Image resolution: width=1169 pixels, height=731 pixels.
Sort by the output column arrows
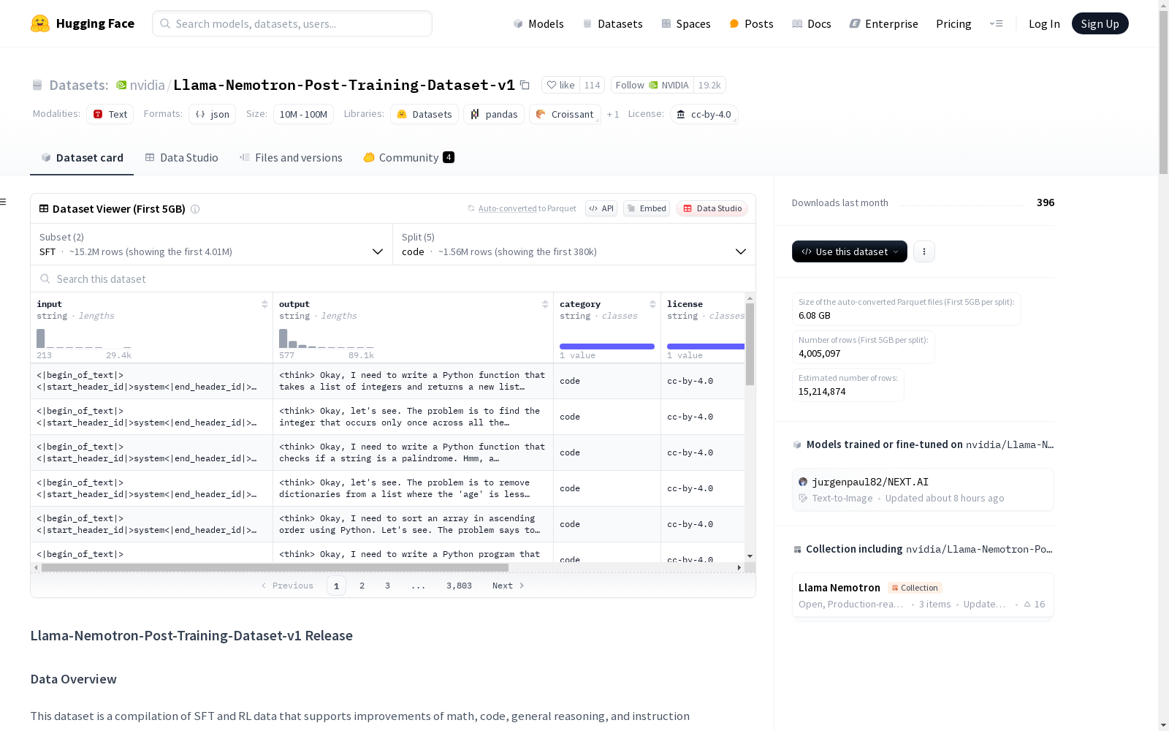[x=545, y=304]
